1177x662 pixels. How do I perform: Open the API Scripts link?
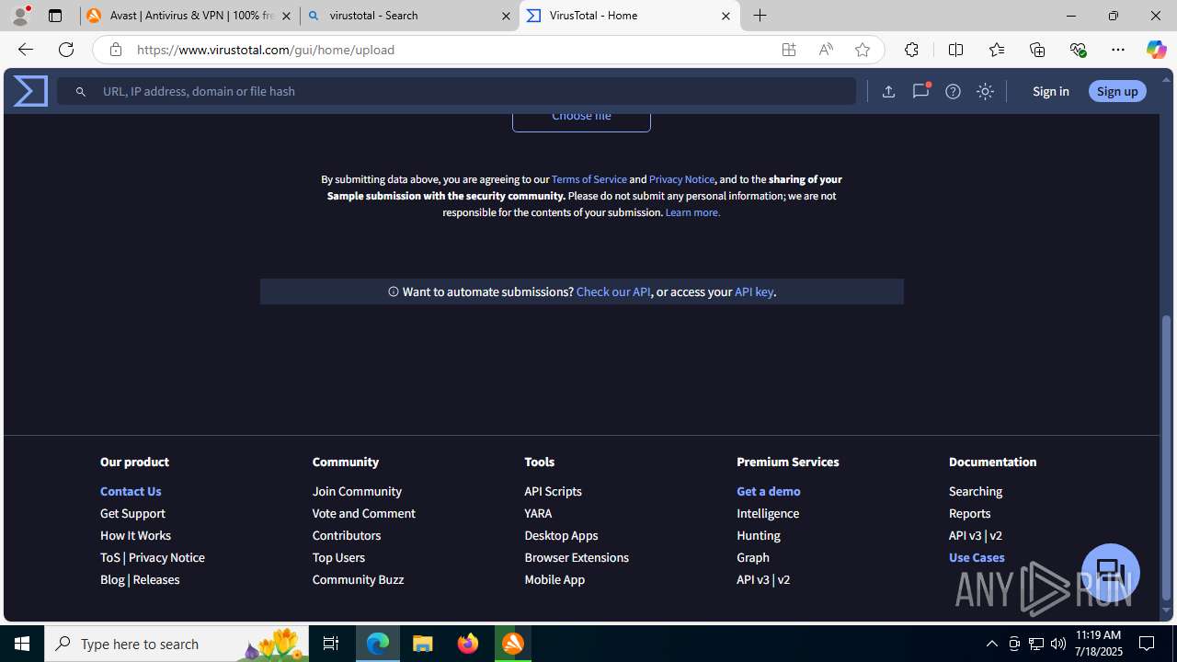click(553, 491)
